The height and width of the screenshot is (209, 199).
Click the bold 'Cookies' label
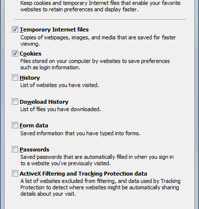(x=31, y=54)
